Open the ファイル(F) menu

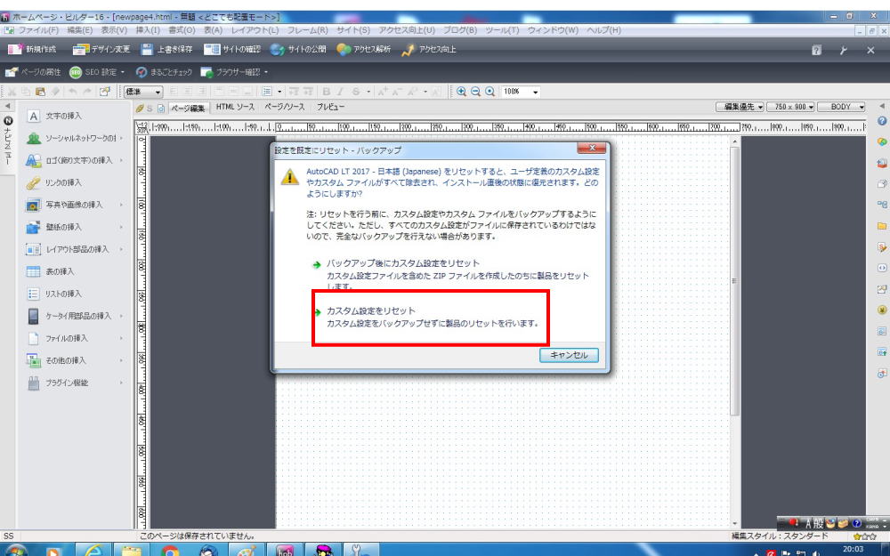(38, 30)
